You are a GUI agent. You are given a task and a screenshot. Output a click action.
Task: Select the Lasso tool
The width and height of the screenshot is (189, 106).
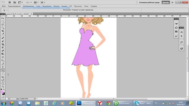(3, 24)
